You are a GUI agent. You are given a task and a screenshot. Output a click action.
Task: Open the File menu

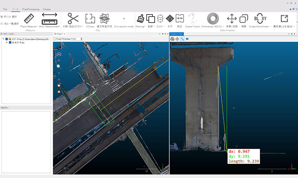[x=5, y=9]
